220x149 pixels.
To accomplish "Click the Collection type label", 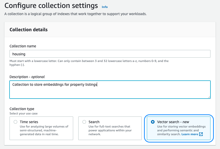I will pos(22,109).
